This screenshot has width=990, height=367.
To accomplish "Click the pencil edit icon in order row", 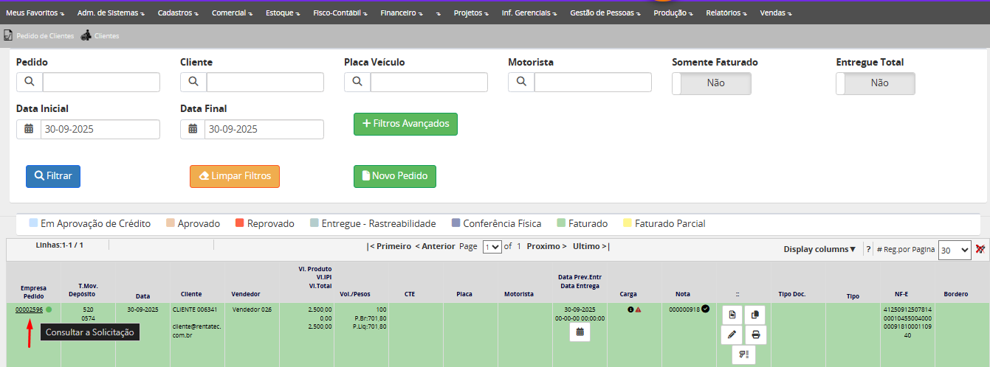I will (x=732, y=335).
